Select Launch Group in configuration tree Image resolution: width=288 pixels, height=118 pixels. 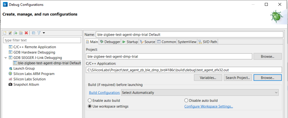tap(24, 68)
